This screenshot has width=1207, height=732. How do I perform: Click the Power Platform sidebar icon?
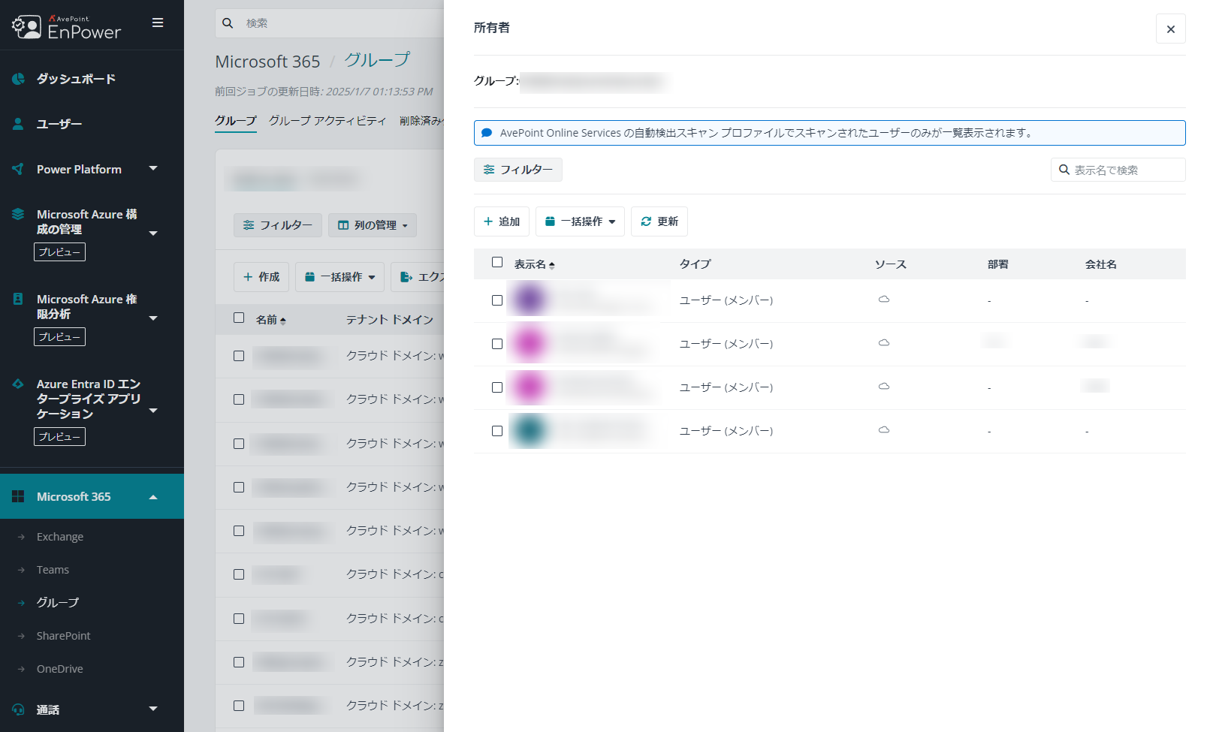pos(18,169)
